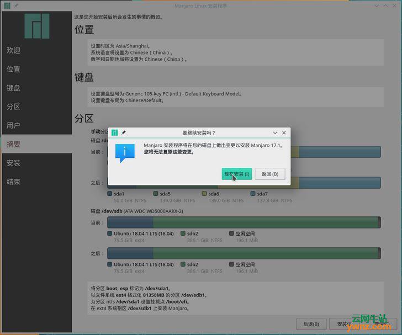The height and width of the screenshot is (335, 402).
Task: Click the Chinese/Default keyboard layout text
Action: (127, 100)
